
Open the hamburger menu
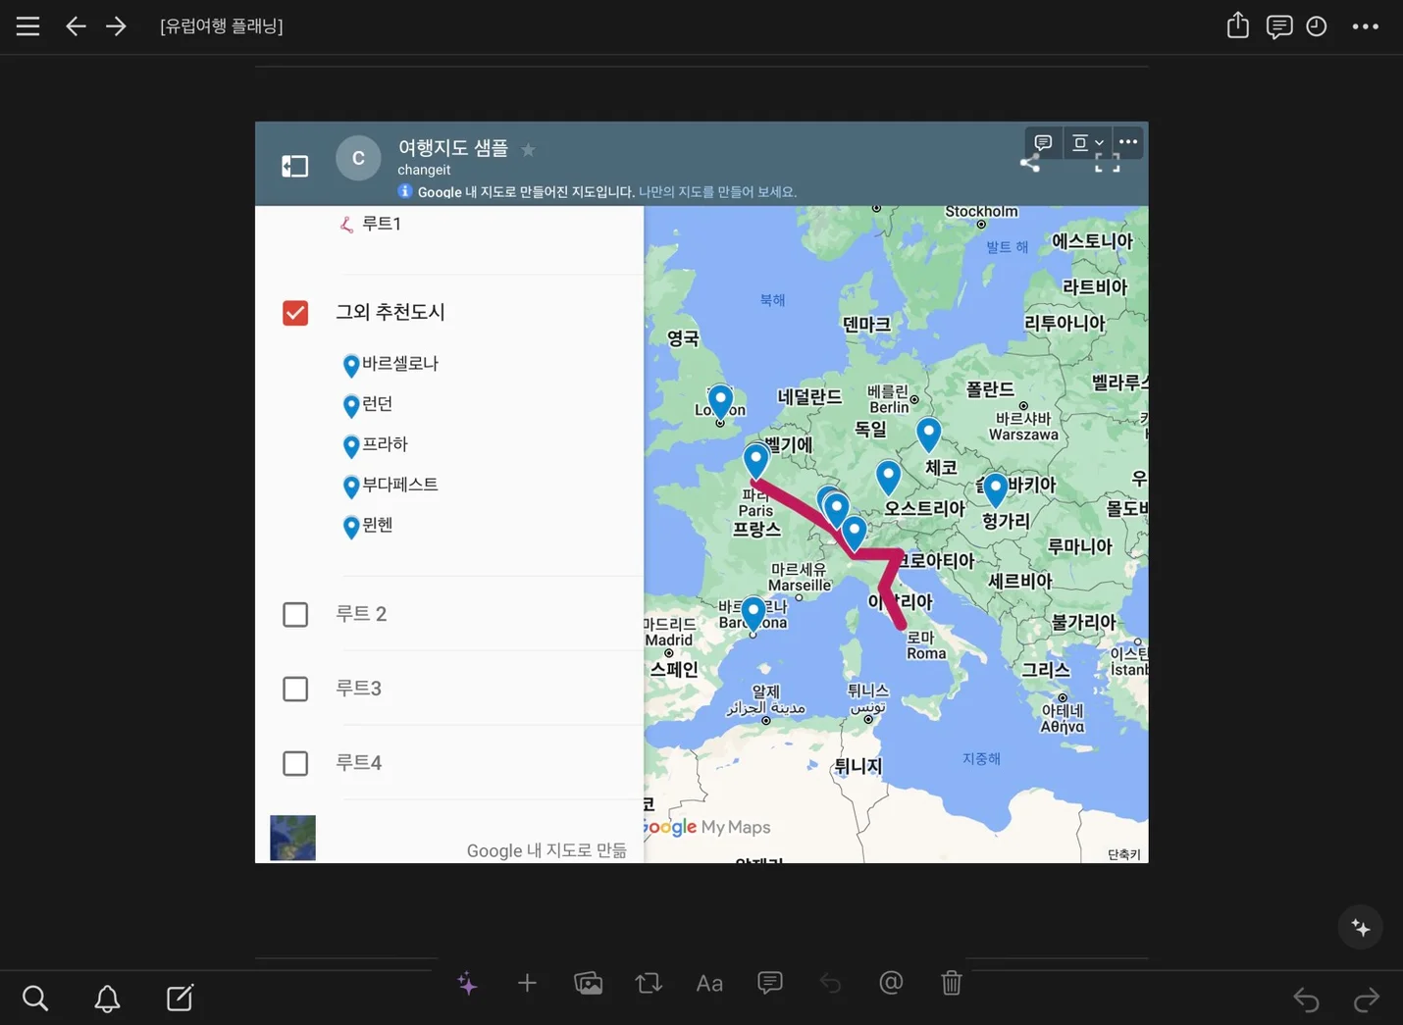click(28, 26)
